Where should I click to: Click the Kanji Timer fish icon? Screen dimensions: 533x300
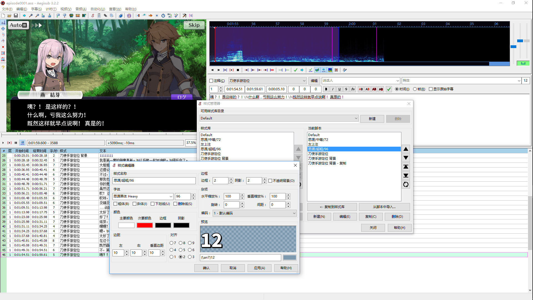[150, 16]
